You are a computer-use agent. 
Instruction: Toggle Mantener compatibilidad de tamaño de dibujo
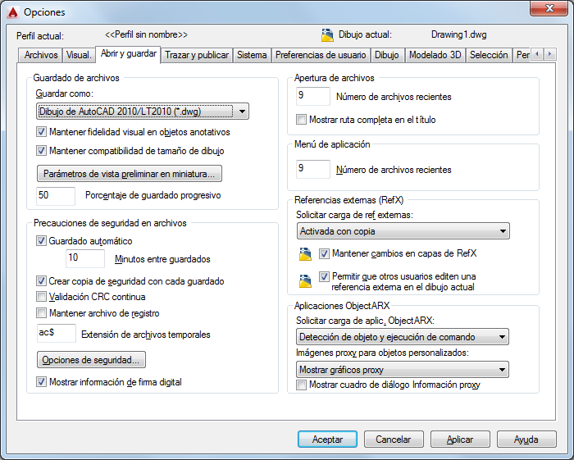point(41,150)
